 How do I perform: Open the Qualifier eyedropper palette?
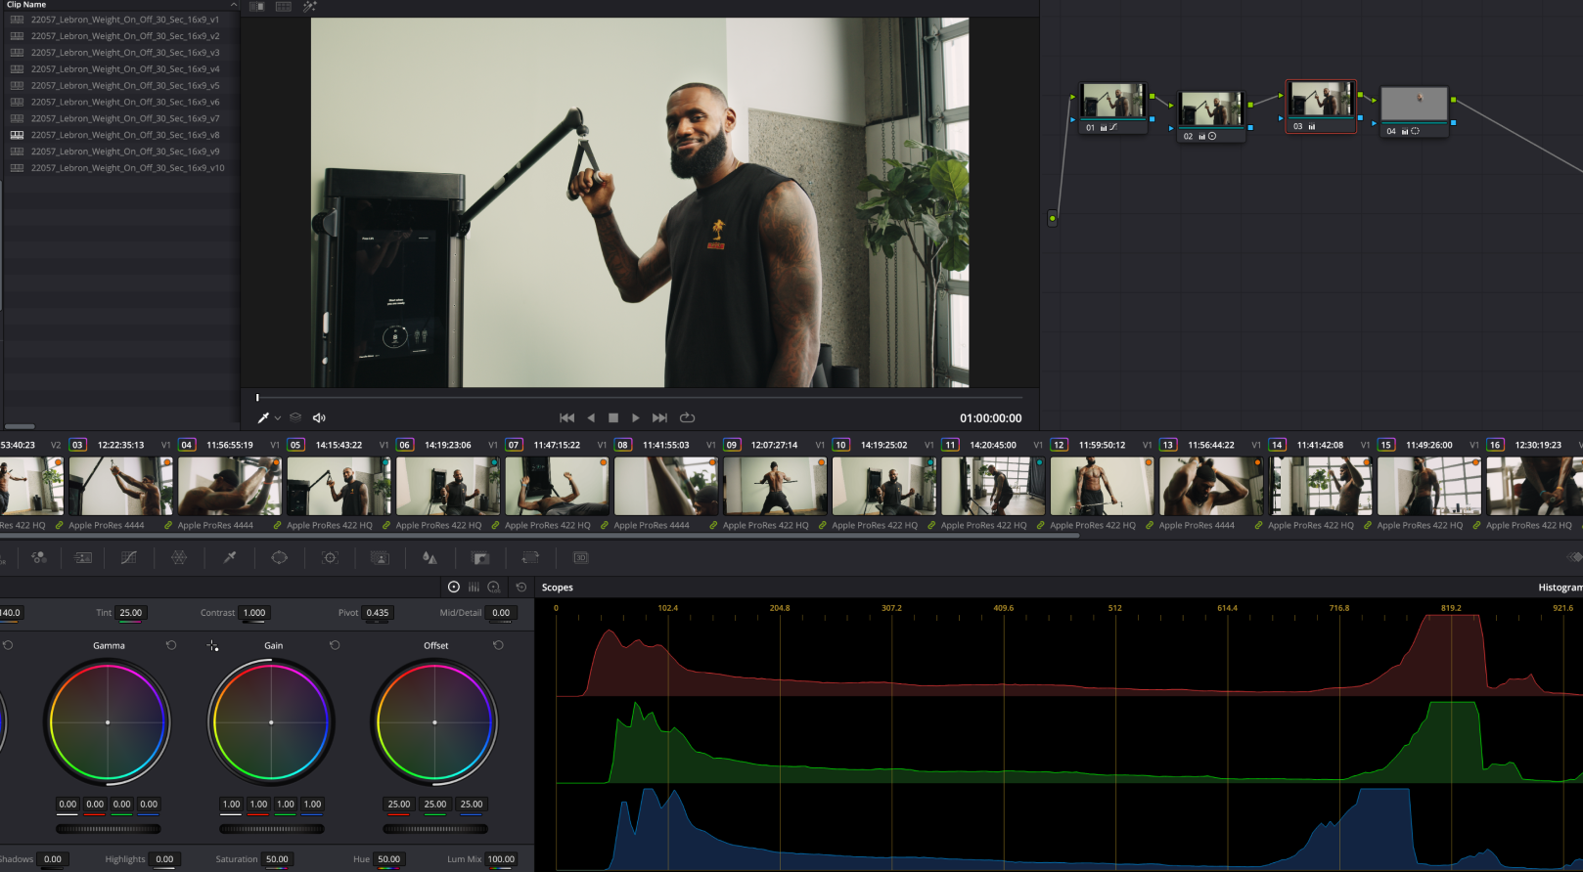(x=230, y=557)
